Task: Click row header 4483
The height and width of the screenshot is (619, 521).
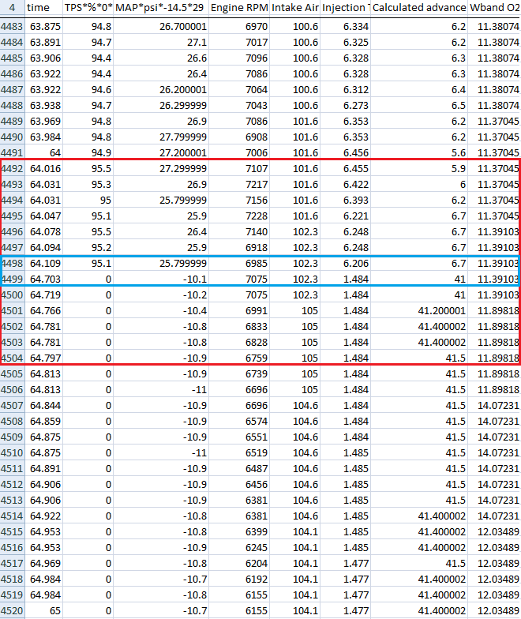Action: (x=13, y=27)
